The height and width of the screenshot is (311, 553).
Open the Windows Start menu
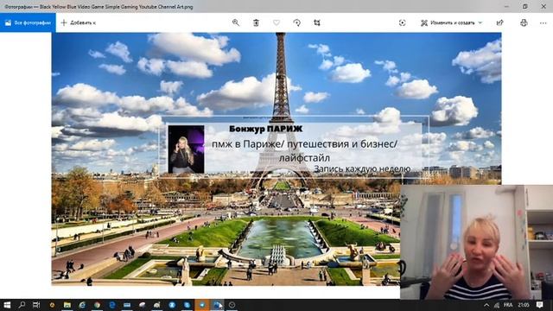7,305
